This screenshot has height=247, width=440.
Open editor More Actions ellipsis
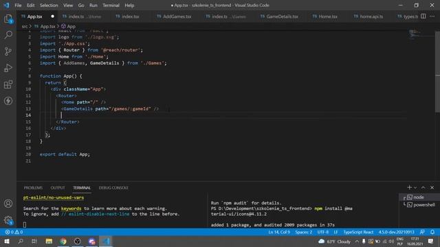pyautogui.click(x=432, y=16)
